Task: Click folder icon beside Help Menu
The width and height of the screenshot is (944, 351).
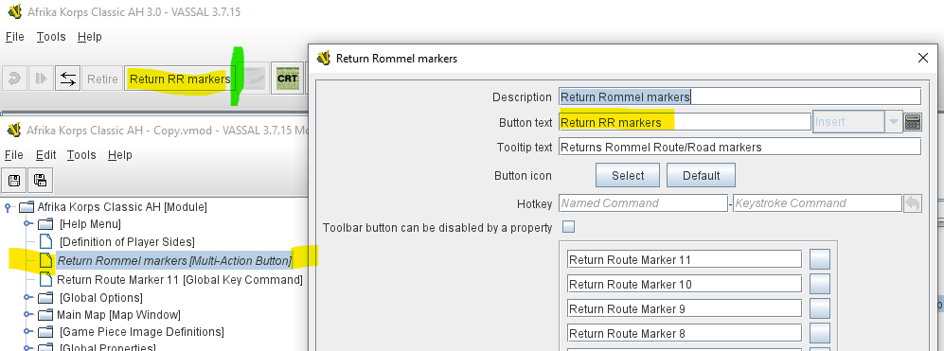Action: 45,224
